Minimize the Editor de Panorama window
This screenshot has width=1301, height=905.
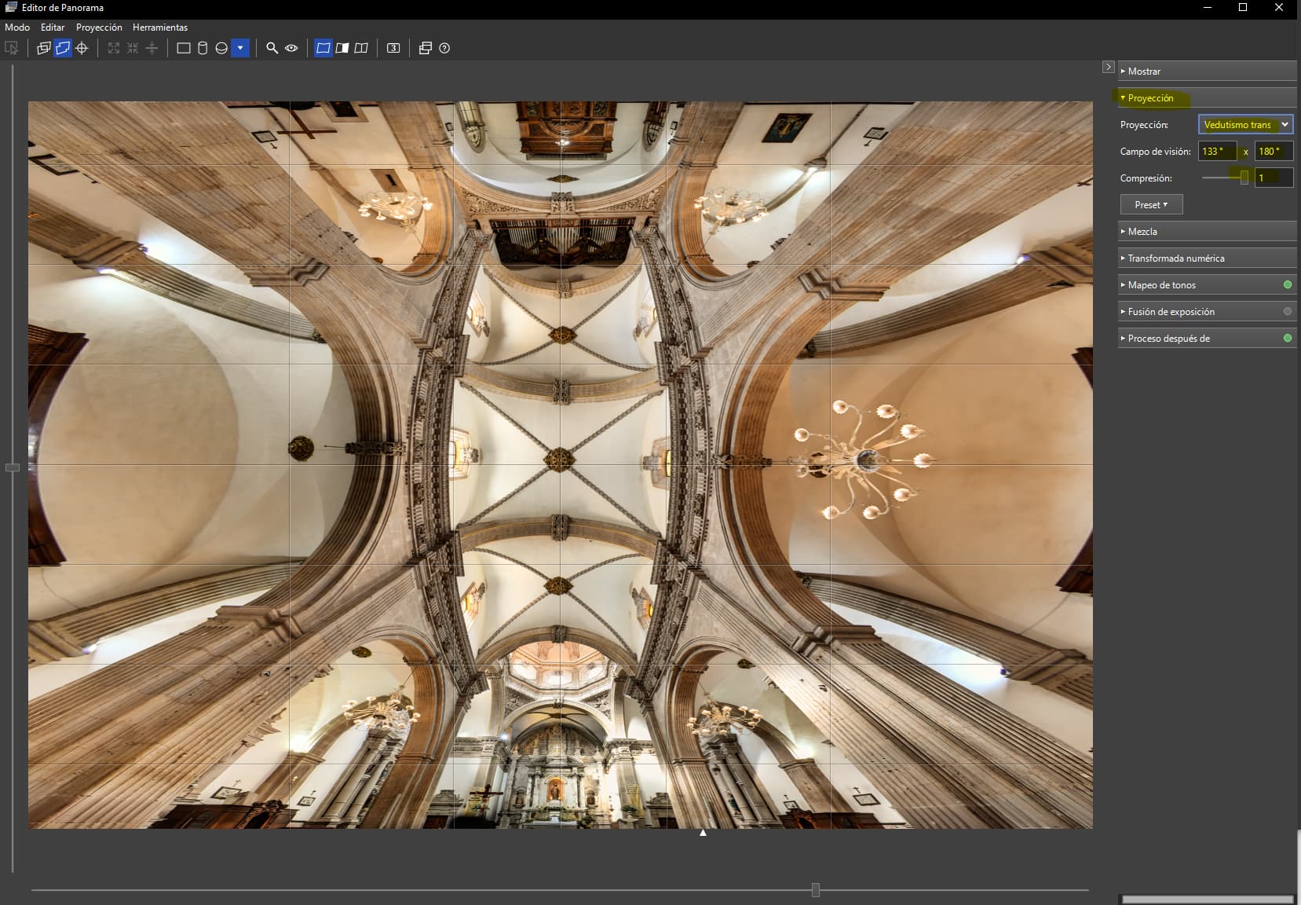(1208, 7)
